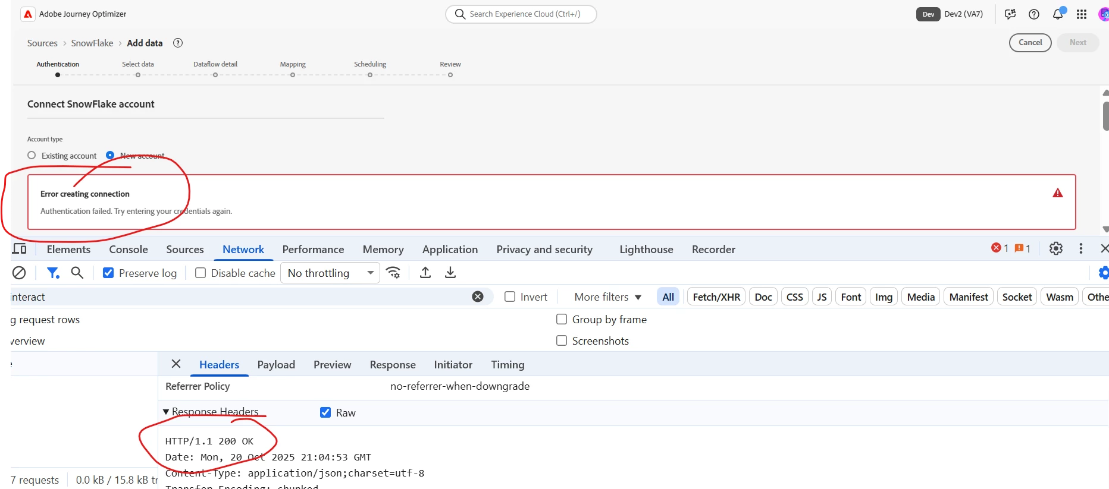The height and width of the screenshot is (489, 1109).
Task: Open the Lighthouse tab
Action: 646,249
